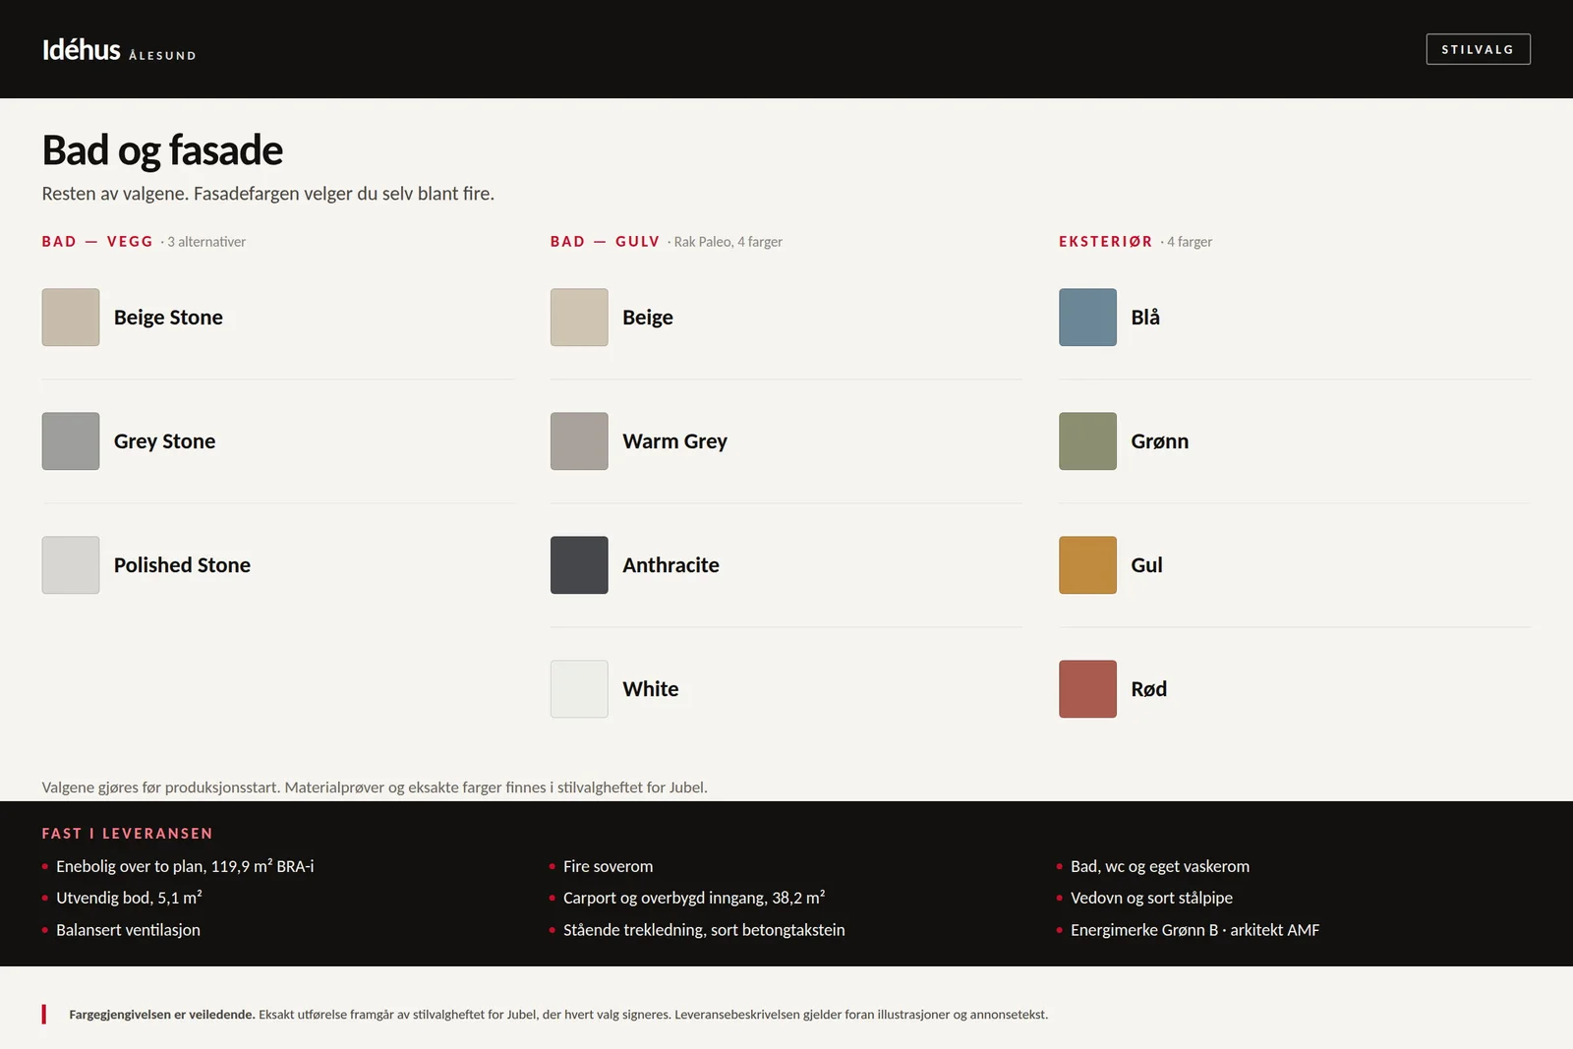Image resolution: width=1573 pixels, height=1049 pixels.
Task: Click the STILVALG button in header
Action: pos(1478,49)
